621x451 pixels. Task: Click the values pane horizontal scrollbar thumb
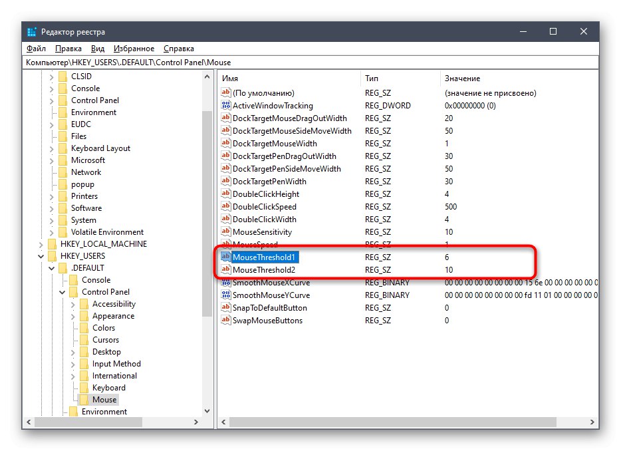pyautogui.click(x=392, y=422)
